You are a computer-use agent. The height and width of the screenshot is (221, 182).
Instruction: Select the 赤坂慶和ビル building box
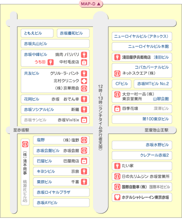(73, 33)
